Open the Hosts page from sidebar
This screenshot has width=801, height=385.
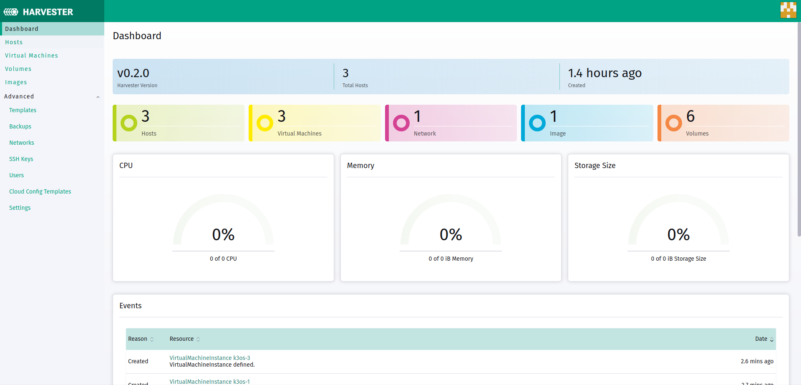[x=14, y=42]
